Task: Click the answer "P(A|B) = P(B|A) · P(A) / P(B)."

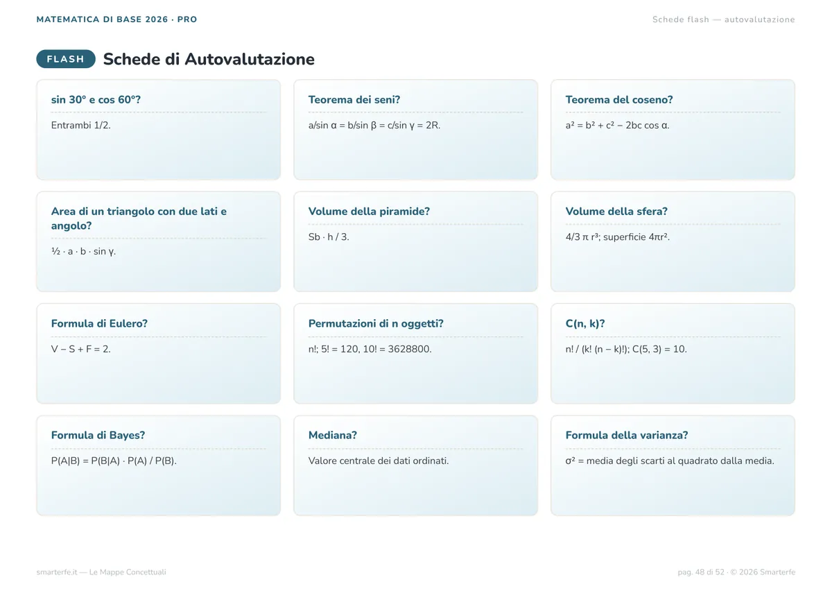Action: tap(114, 461)
